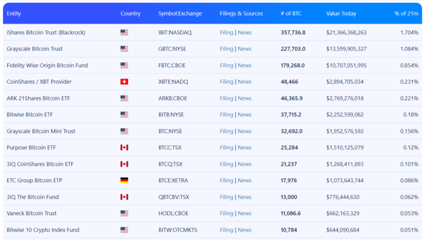Image resolution: width=426 pixels, height=240 pixels.
Task: Click the $644,090,684 value cell
Action: 343,230
